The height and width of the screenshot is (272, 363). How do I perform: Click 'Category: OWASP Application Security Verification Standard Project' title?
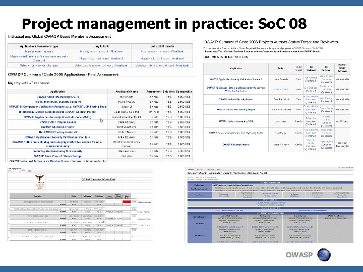coord(227,173)
